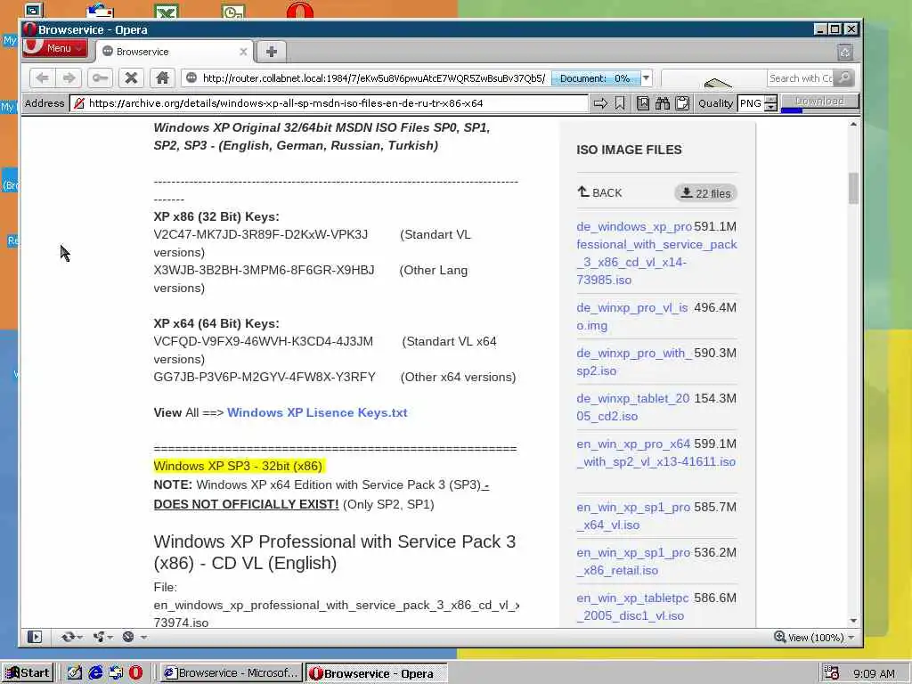Click the Browservice go arrow icon
This screenshot has width=912, height=684.
point(600,103)
